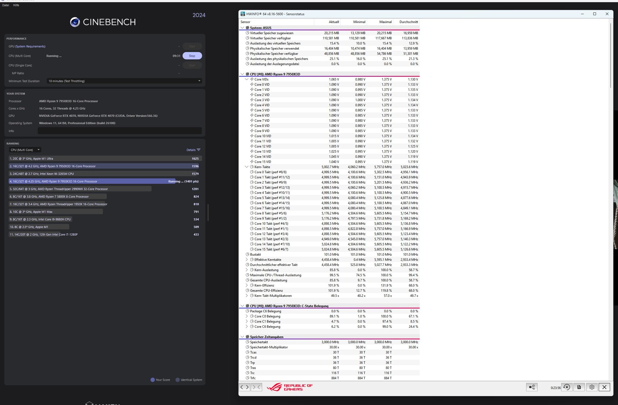Click the ROG Republic of Gamers logo
The image size is (618, 405).
pyautogui.click(x=290, y=387)
